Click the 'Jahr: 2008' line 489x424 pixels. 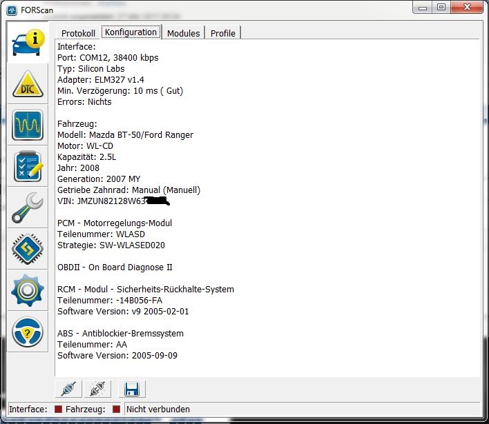[x=78, y=168]
